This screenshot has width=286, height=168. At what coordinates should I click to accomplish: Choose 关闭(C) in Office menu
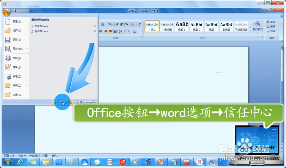[16, 95]
